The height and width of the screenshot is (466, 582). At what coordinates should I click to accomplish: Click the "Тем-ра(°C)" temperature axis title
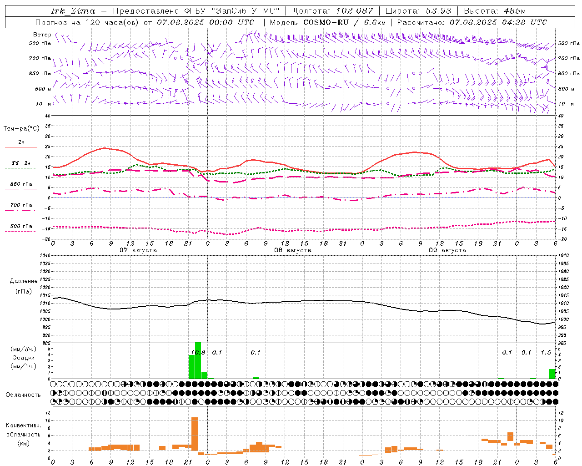[21, 129]
